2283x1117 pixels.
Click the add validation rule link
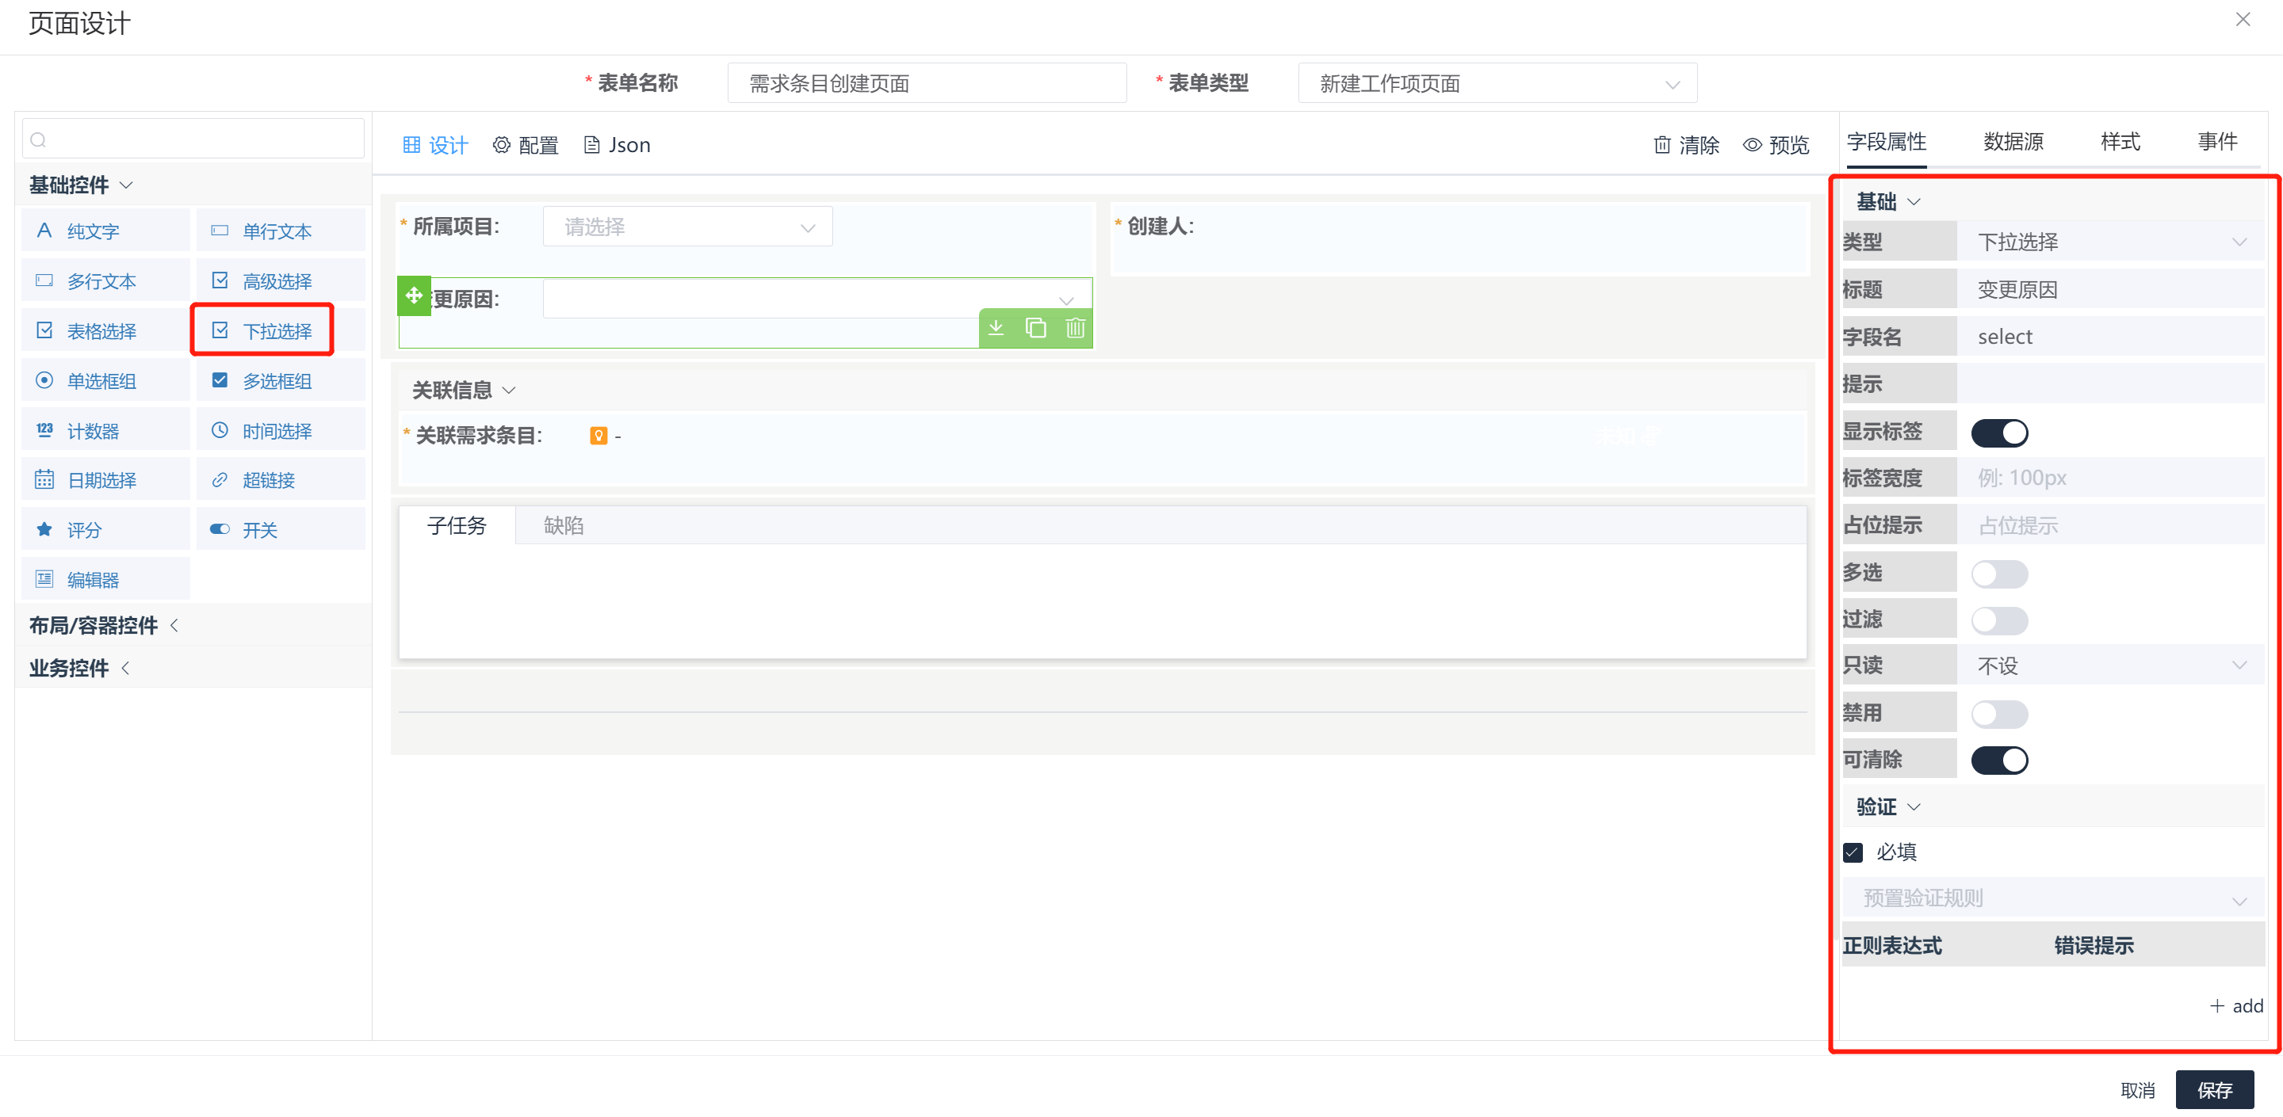coord(2236,1006)
